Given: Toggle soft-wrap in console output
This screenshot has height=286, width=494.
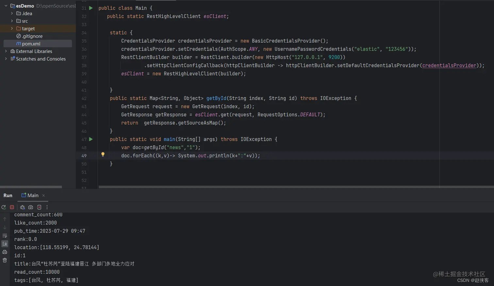Looking at the screenshot, I should [5, 236].
